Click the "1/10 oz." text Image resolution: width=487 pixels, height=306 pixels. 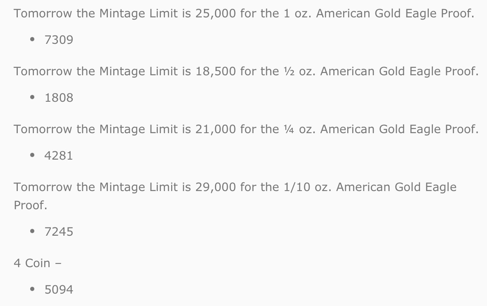[307, 187]
